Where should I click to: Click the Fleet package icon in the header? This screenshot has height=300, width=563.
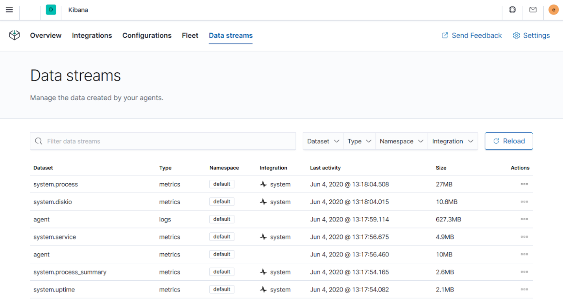[x=14, y=35]
